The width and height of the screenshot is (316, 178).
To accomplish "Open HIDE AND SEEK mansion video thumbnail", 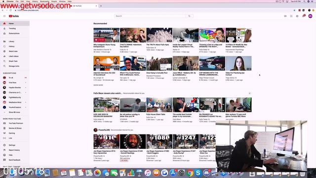I will [x=107, y=105].
